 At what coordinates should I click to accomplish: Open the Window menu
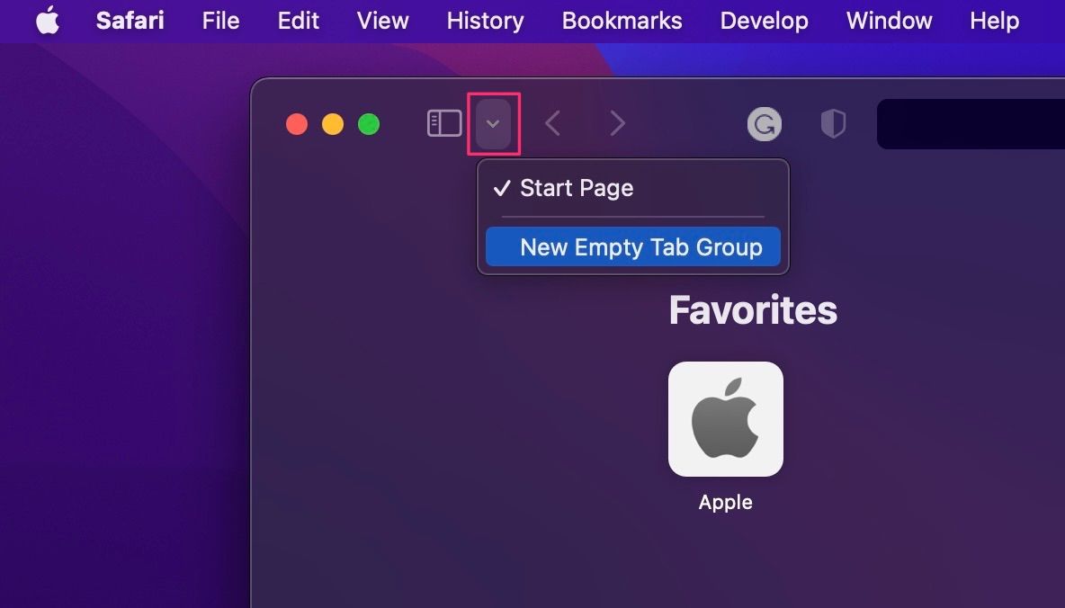[889, 21]
